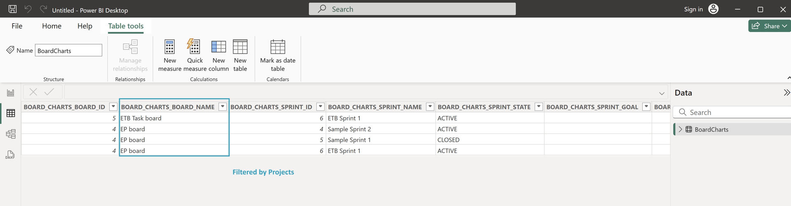
Task: Open BOARD_CHARTS_BOARD_ID column filter dropdown
Action: tap(113, 107)
